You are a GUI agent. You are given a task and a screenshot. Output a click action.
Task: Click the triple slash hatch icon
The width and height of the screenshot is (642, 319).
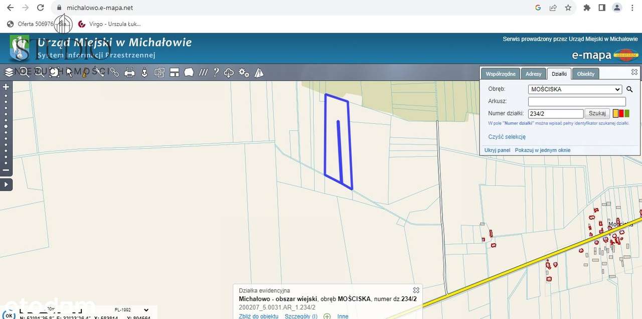click(203, 73)
